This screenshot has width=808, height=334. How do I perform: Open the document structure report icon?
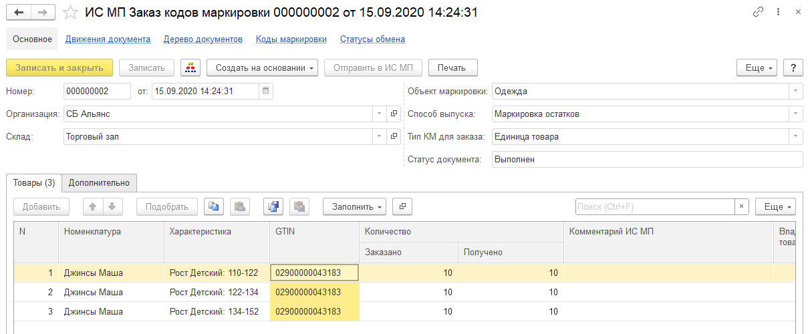pyautogui.click(x=191, y=67)
